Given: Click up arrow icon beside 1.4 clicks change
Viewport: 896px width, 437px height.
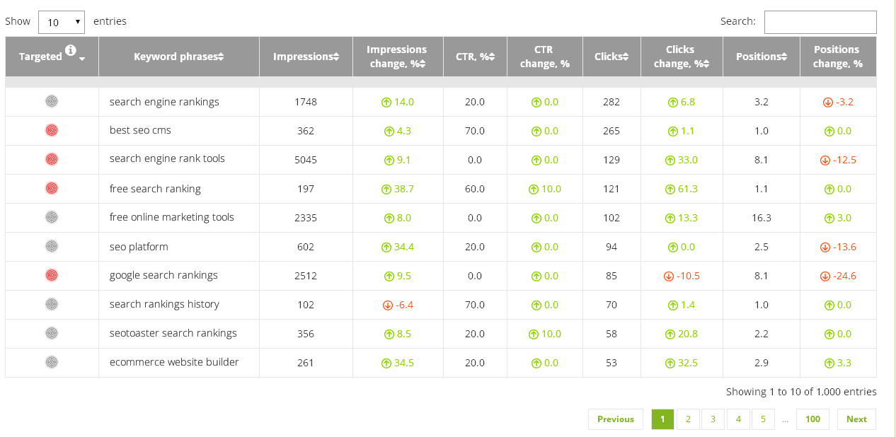Looking at the screenshot, I should [x=673, y=305].
